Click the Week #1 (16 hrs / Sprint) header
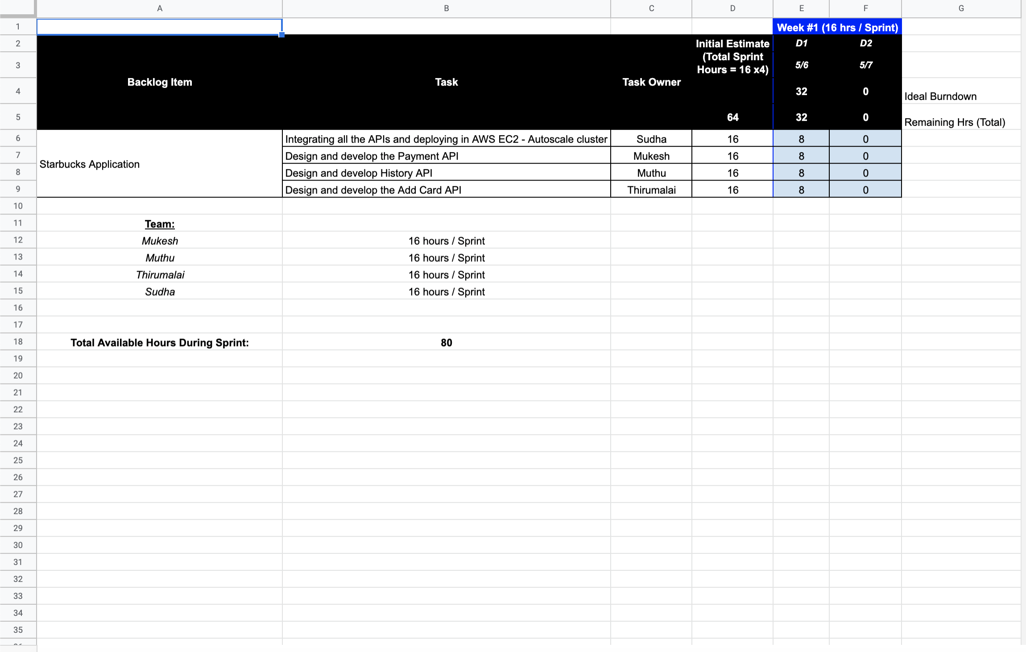The image size is (1026, 652). click(836, 27)
